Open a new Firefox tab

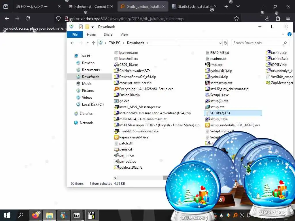pos(226,7)
